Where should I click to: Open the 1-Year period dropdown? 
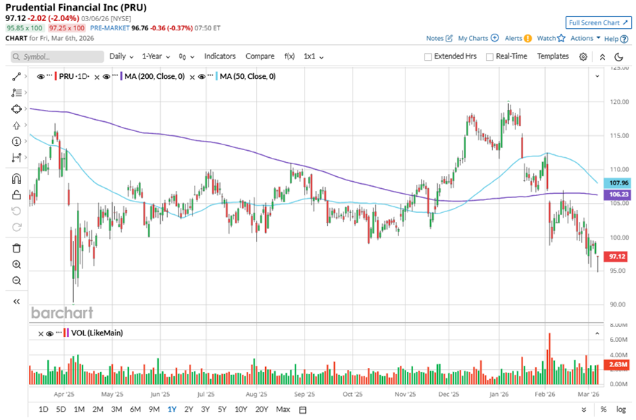point(156,56)
